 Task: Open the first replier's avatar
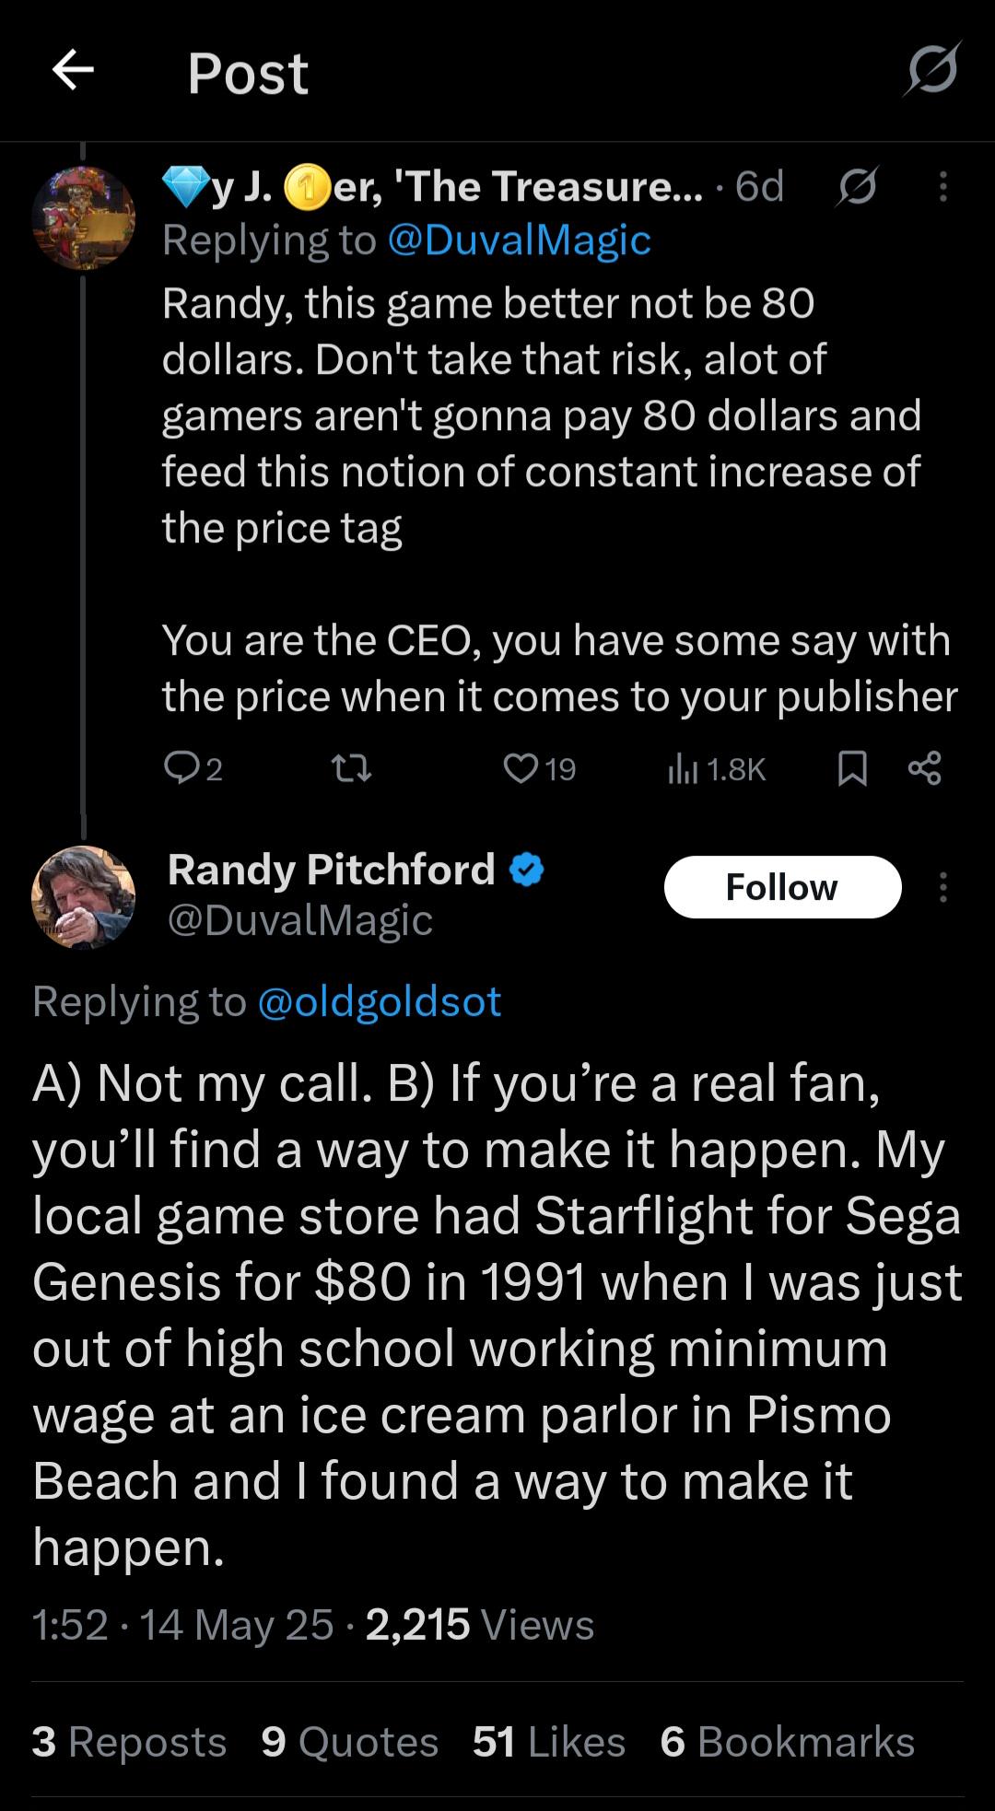83,218
